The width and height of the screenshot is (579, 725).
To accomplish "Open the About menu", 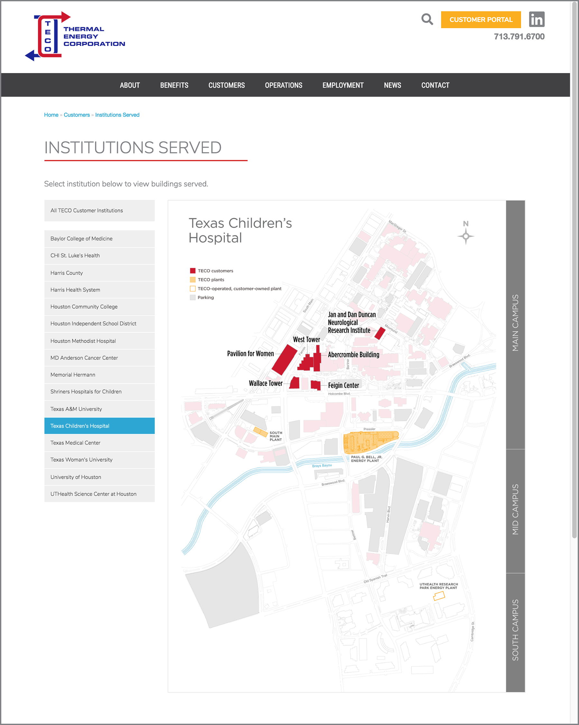I will [x=130, y=85].
